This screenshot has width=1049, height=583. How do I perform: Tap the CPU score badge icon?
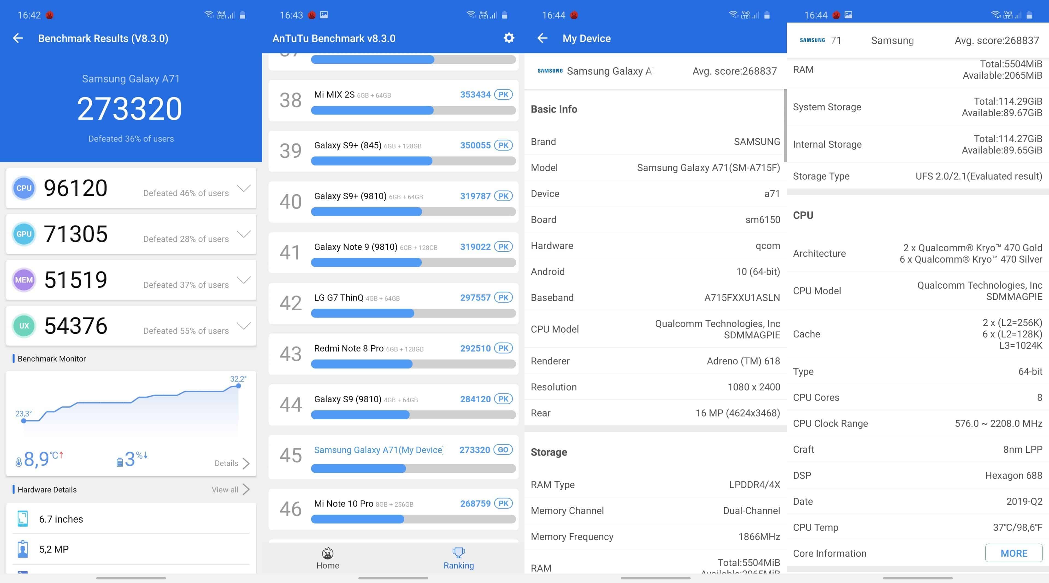[x=24, y=188]
